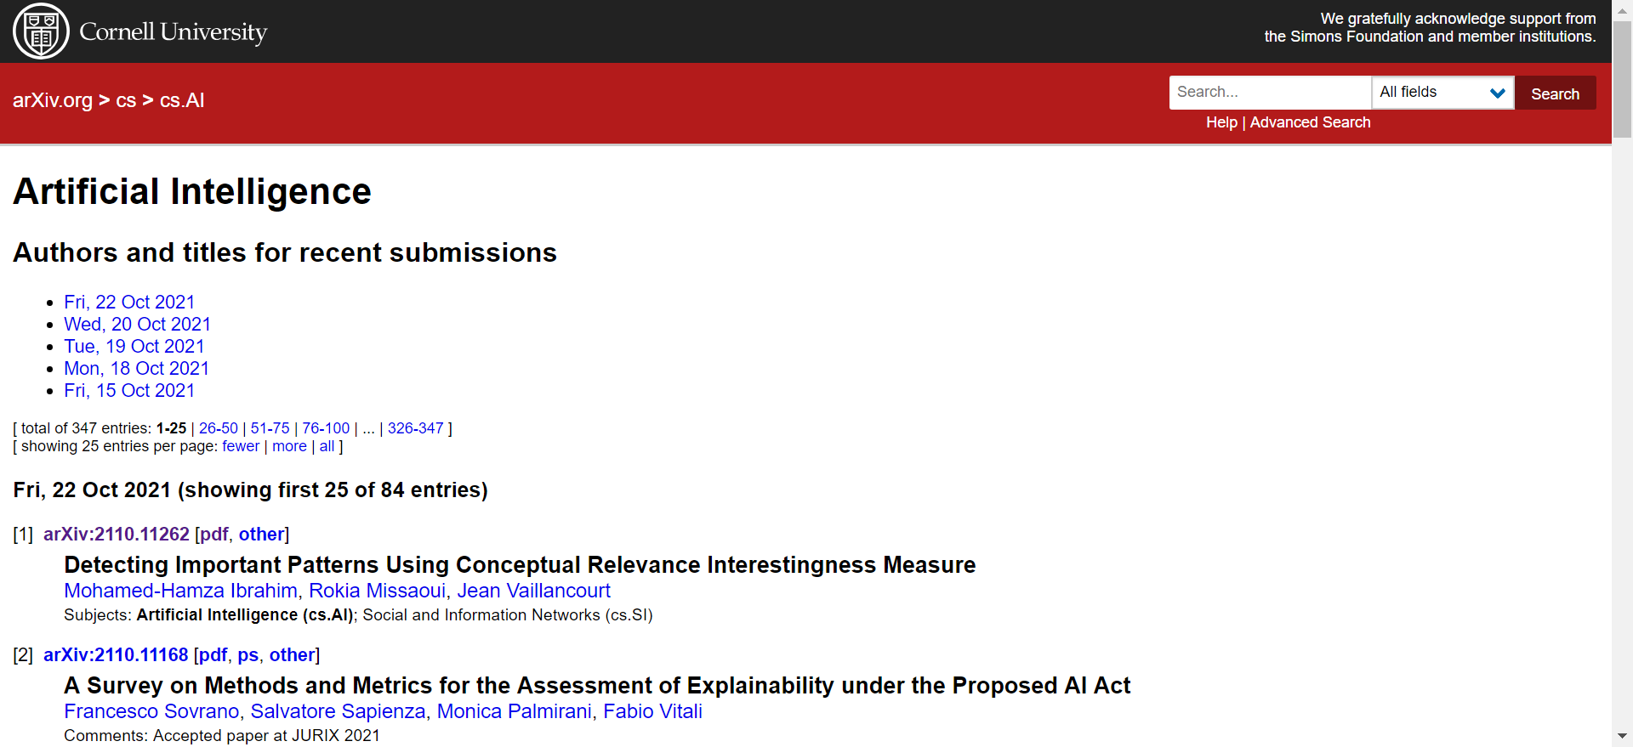Open the All fields dropdown chevron
Viewport: 1633px width, 747px height.
pos(1498,92)
